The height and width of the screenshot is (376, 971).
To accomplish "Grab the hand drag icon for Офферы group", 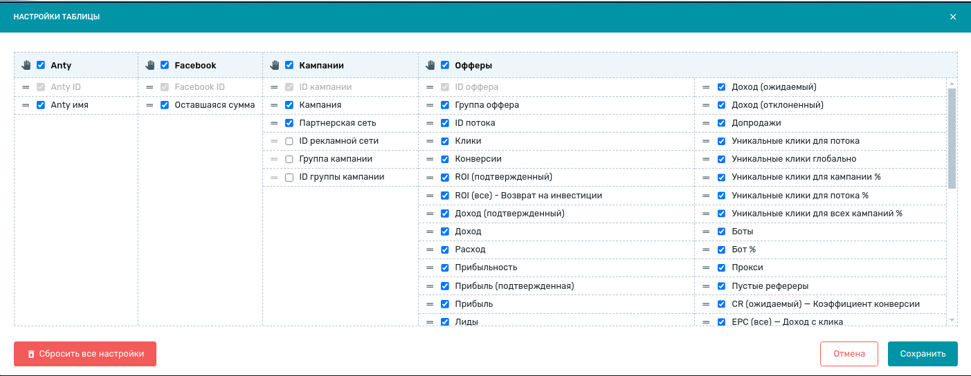I will pos(430,65).
